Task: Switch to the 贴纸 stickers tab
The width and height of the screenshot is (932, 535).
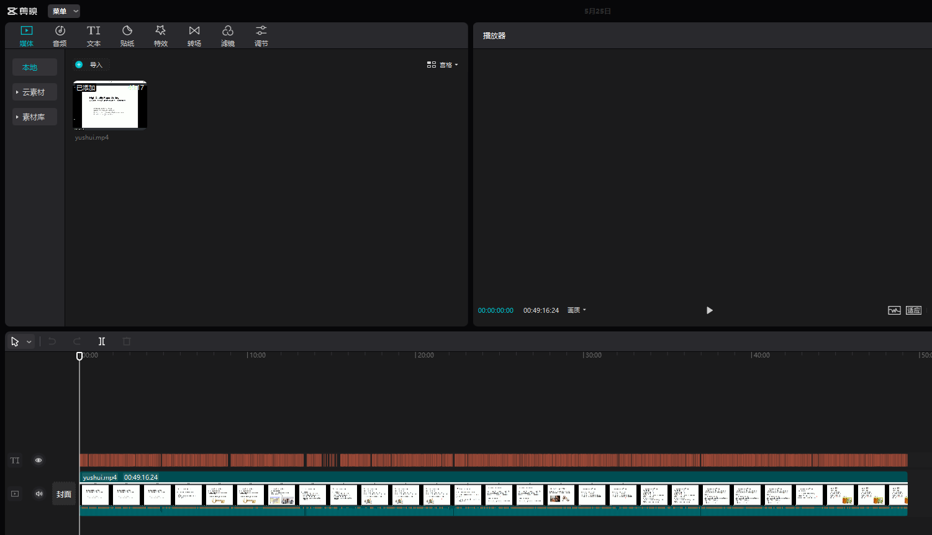Action: click(x=127, y=36)
